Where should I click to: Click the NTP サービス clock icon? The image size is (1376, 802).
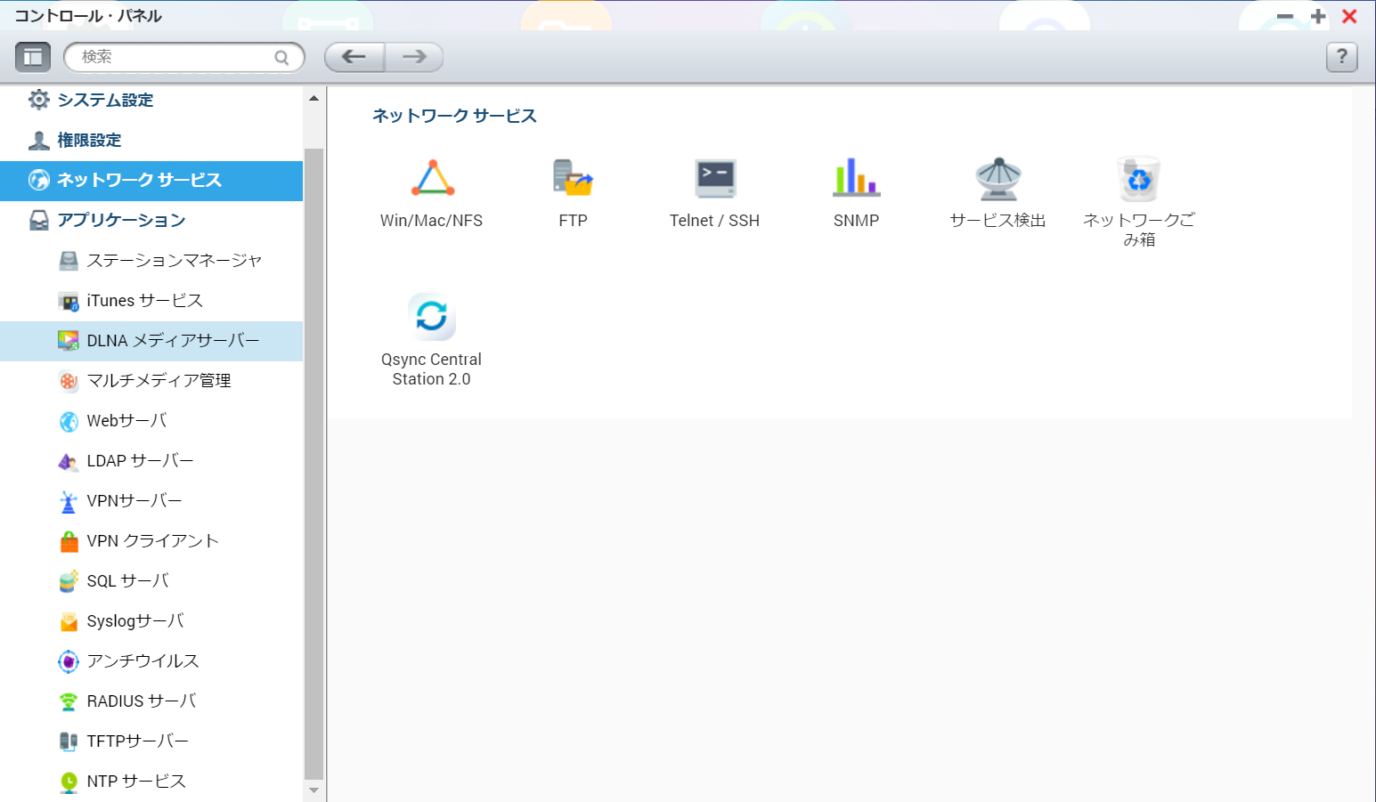tap(69, 782)
